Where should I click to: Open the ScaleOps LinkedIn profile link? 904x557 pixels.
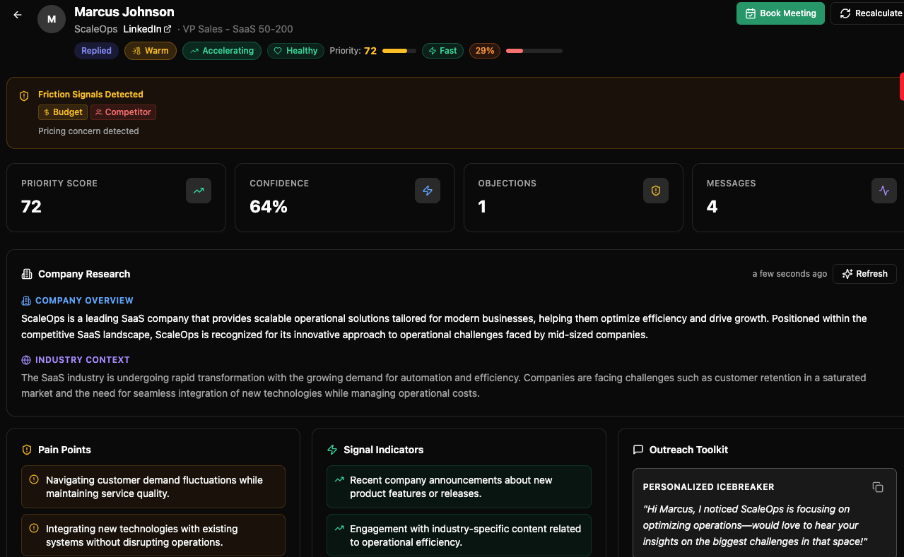147,29
